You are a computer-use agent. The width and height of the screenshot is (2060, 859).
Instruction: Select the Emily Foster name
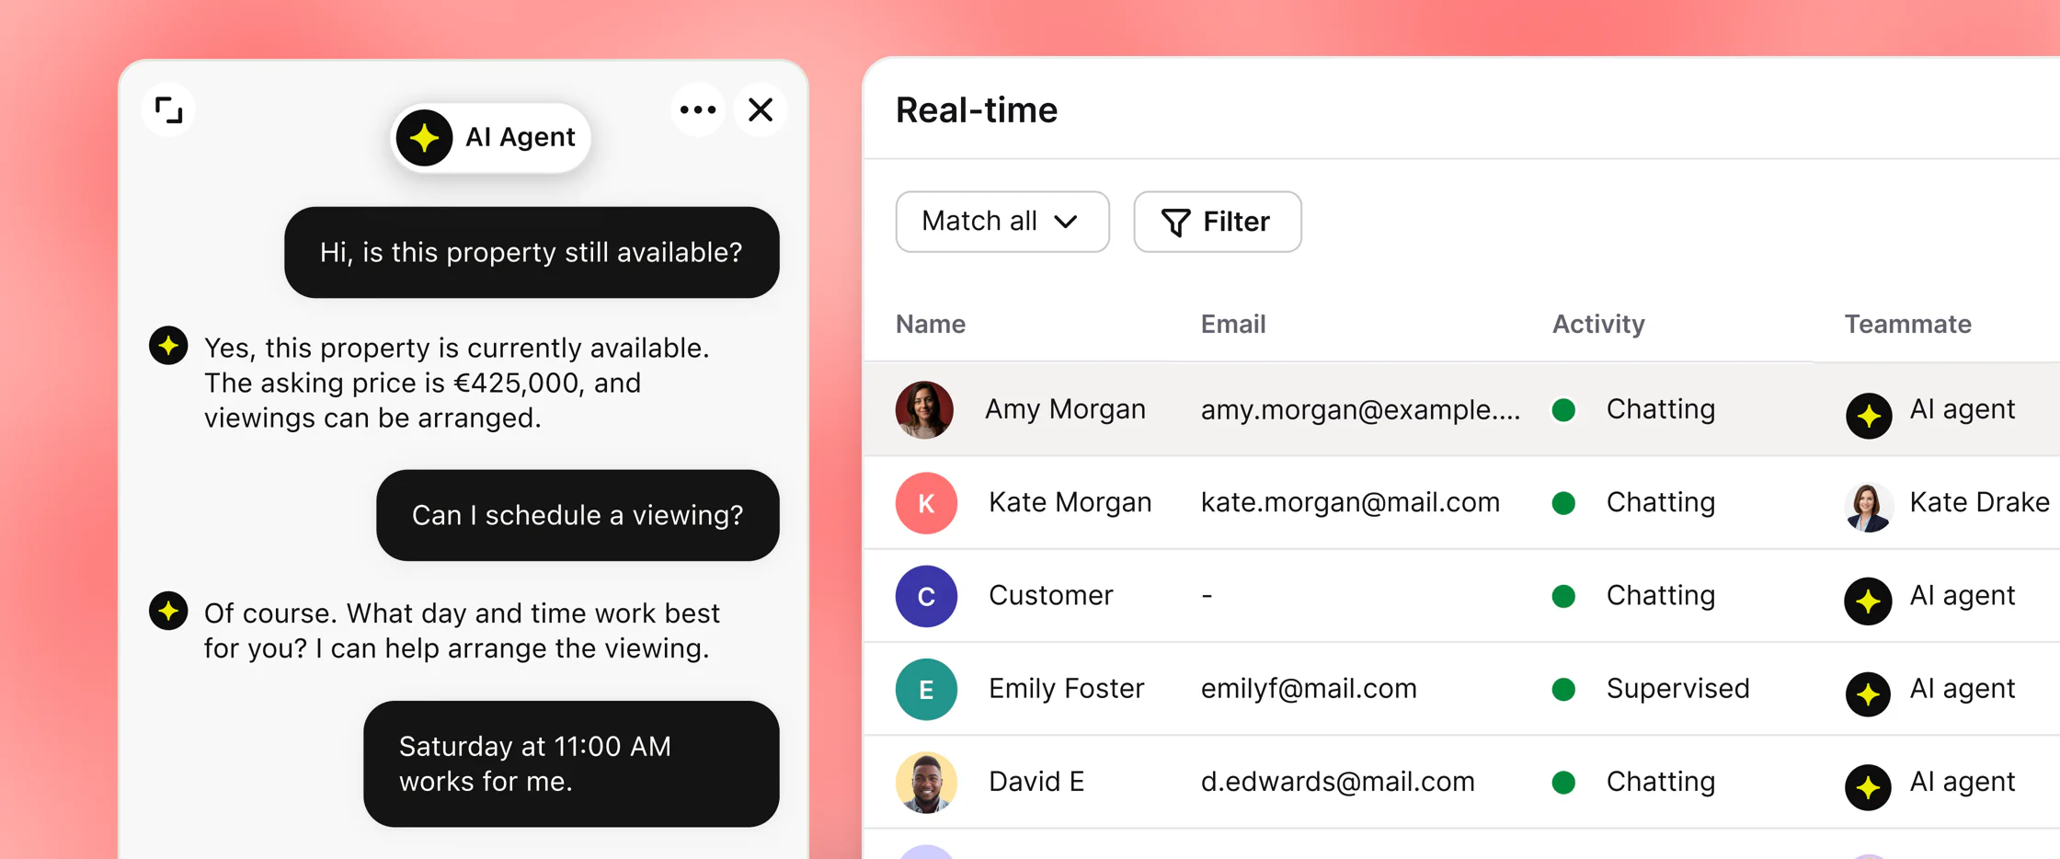pos(1066,688)
